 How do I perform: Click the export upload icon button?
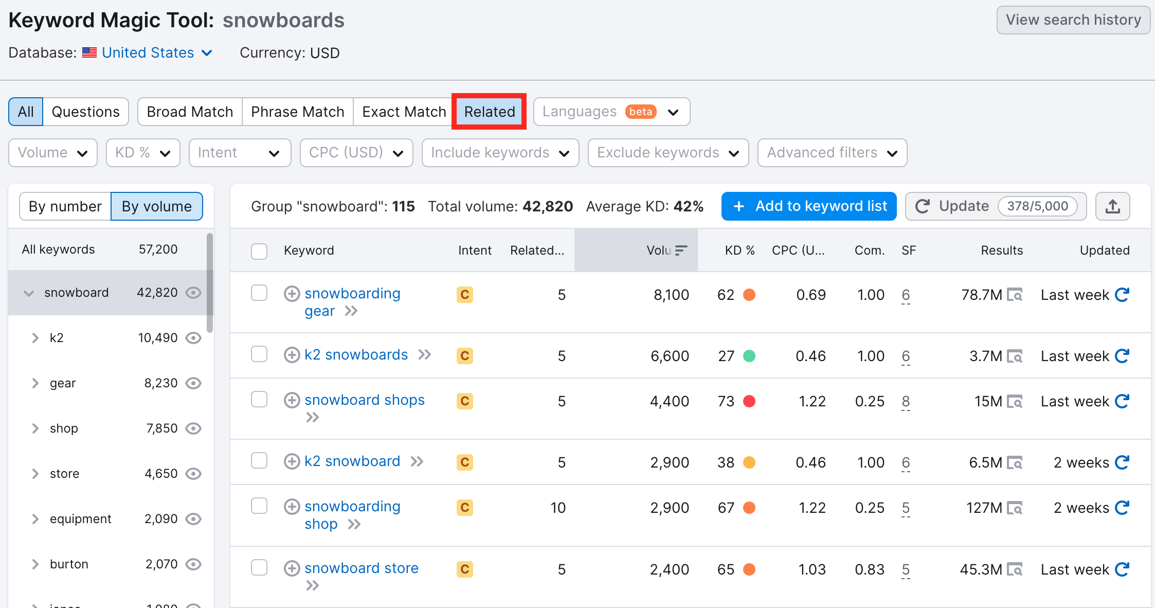click(x=1113, y=206)
